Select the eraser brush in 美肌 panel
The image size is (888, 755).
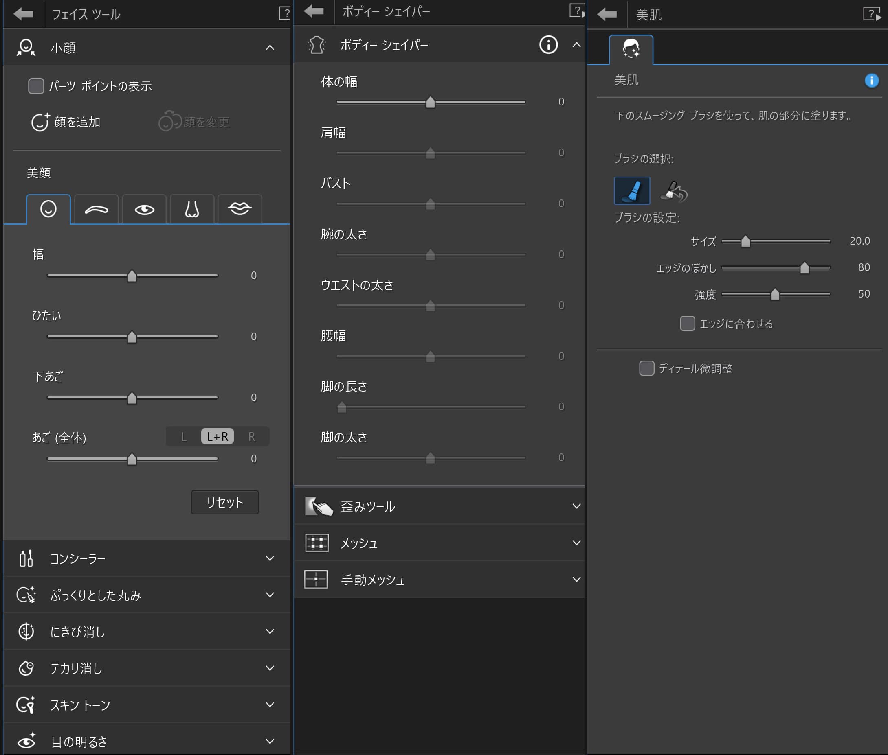[x=673, y=192]
